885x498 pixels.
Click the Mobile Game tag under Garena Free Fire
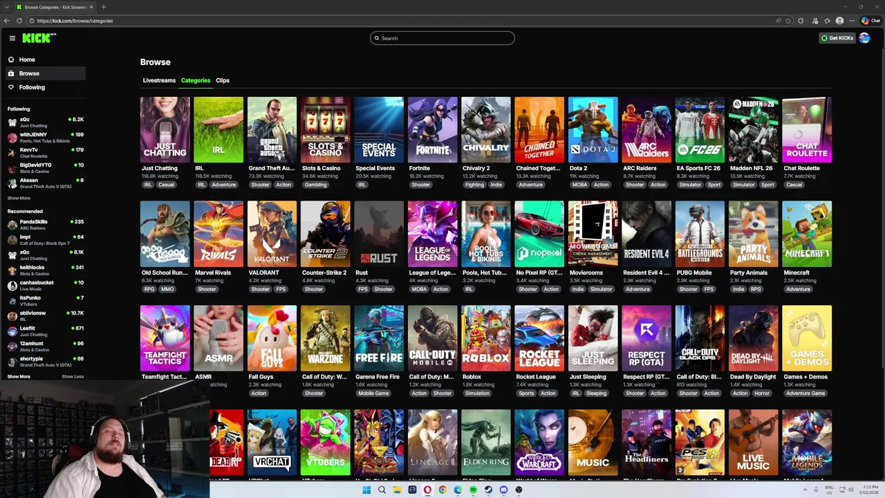coord(373,394)
